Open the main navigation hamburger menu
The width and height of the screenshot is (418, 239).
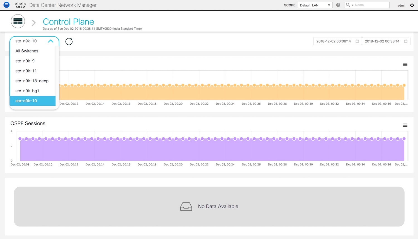pos(6,5)
